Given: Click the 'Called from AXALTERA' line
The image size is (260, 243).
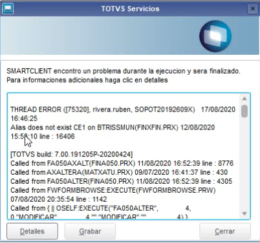Looking at the screenshot, I should 119,172.
